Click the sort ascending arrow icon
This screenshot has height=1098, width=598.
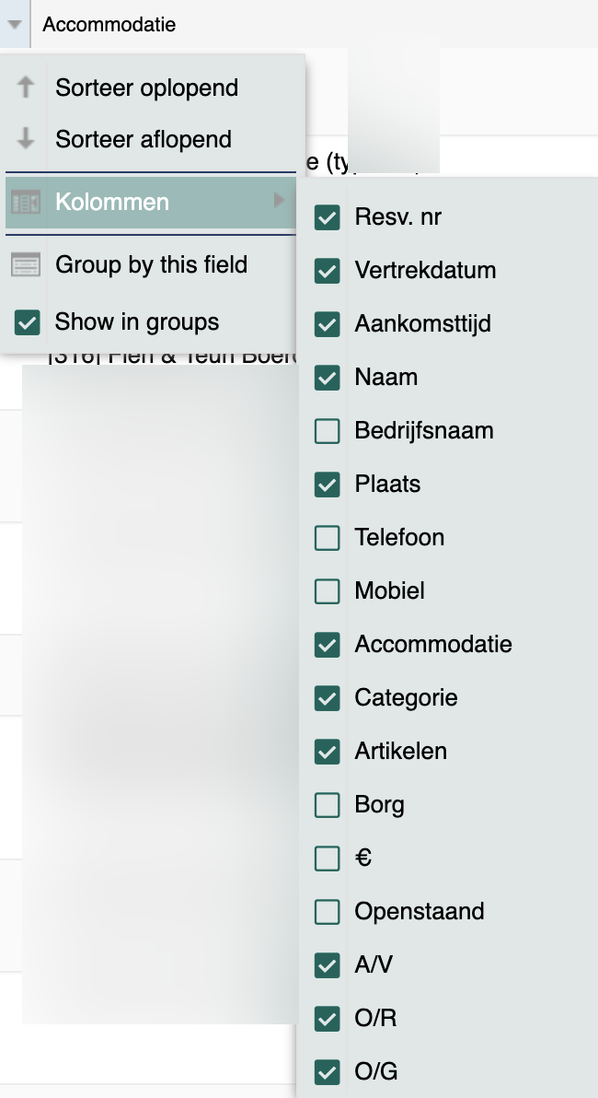pos(26,88)
